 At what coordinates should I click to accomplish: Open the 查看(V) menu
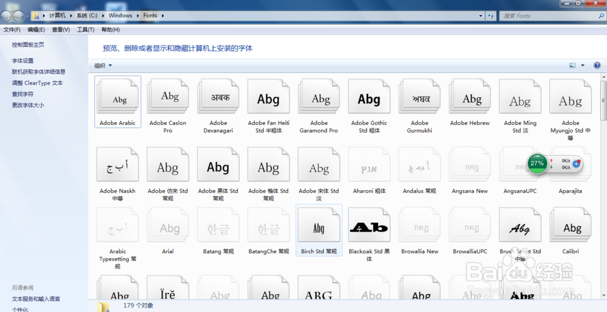(61, 30)
